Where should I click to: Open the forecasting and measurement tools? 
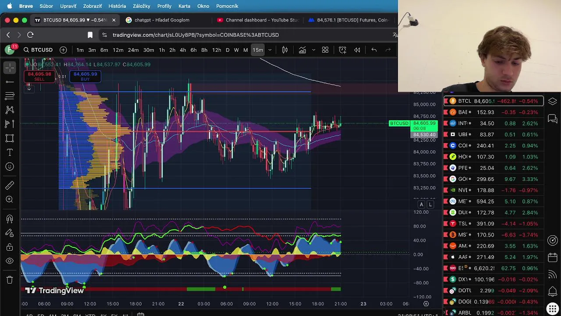(x=10, y=124)
